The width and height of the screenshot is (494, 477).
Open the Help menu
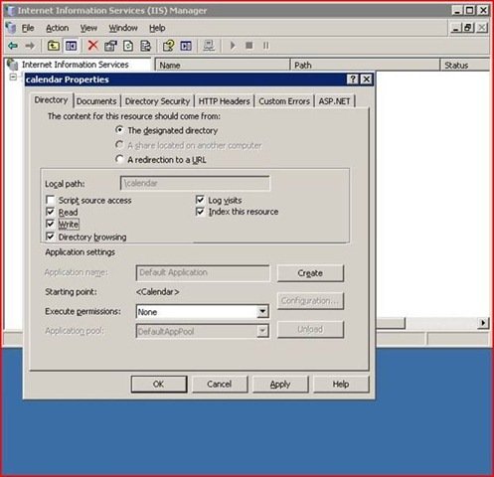(157, 28)
